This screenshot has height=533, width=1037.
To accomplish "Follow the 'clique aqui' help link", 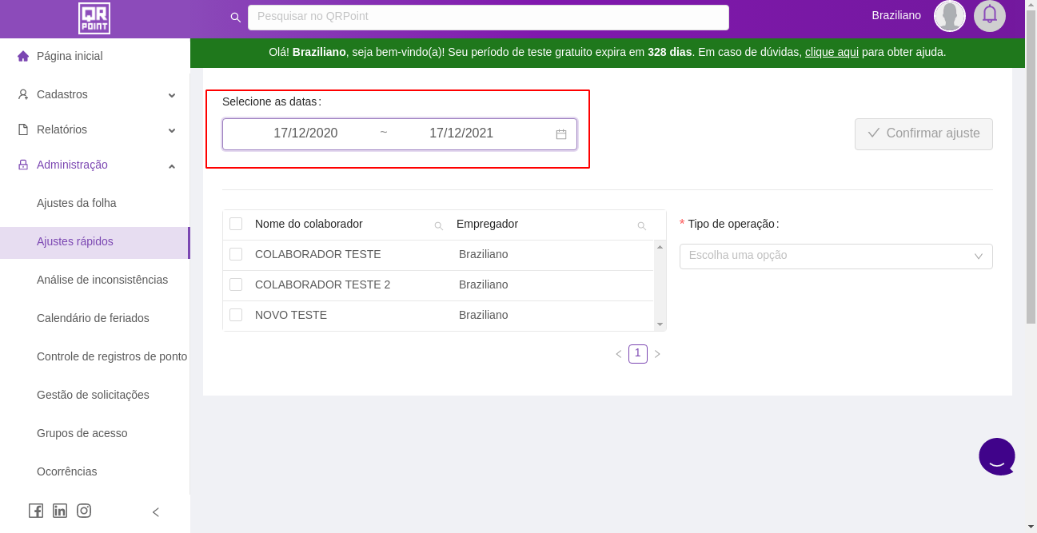I will tap(832, 52).
